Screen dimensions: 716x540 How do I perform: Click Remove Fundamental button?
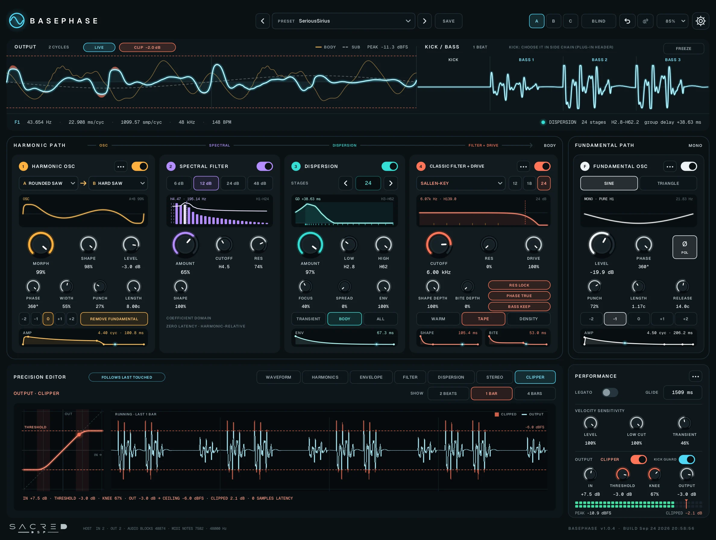click(114, 319)
